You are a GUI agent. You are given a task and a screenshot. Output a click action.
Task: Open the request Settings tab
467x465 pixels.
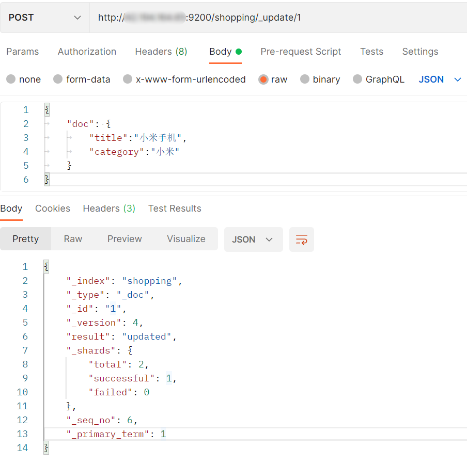pyautogui.click(x=420, y=52)
